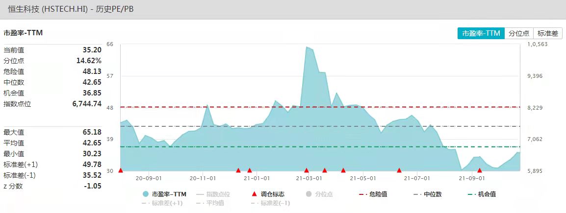Viewport: 566px width, 213px height.
Task: Click the left axis label 39
Action: tap(110, 139)
